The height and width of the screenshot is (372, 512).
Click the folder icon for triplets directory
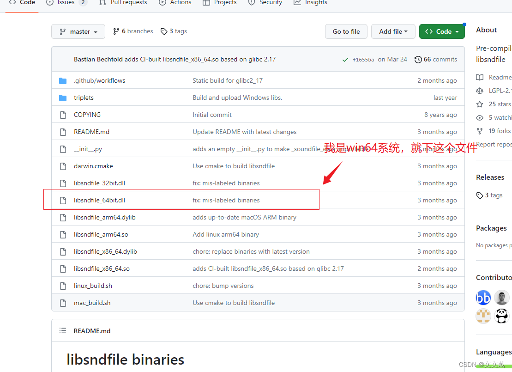pyautogui.click(x=63, y=98)
